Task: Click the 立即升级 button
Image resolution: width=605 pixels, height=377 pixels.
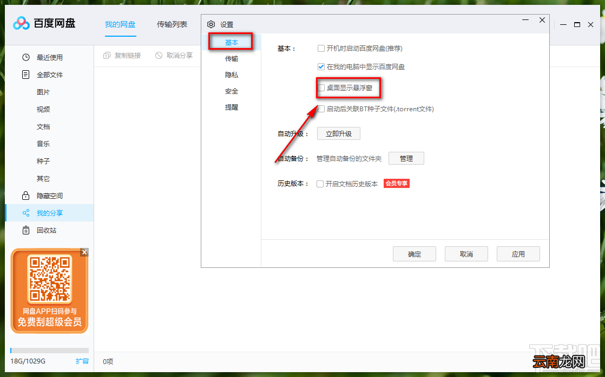Action: pos(339,133)
